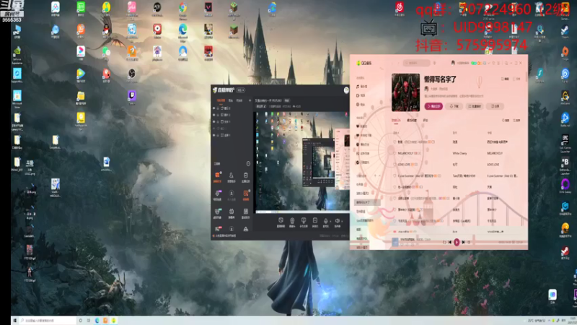Like the LOVE LOVE song with its heart

pyautogui.click(x=395, y=165)
